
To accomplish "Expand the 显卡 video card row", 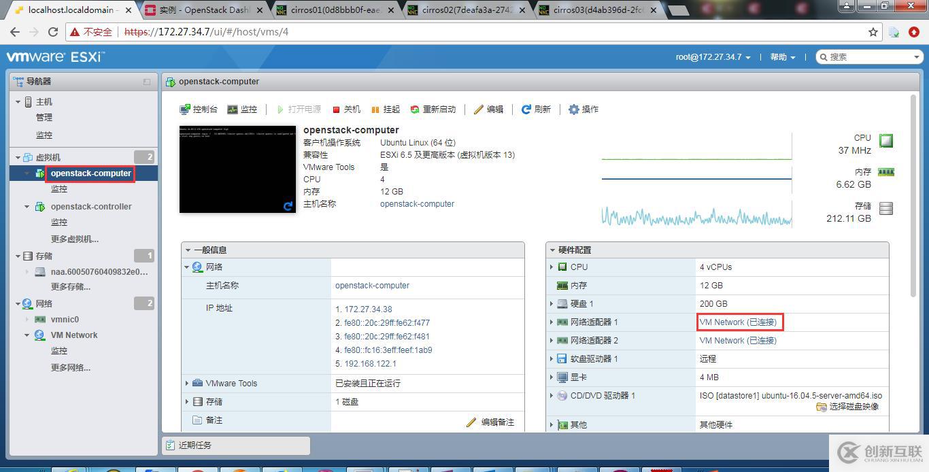I will coord(552,377).
